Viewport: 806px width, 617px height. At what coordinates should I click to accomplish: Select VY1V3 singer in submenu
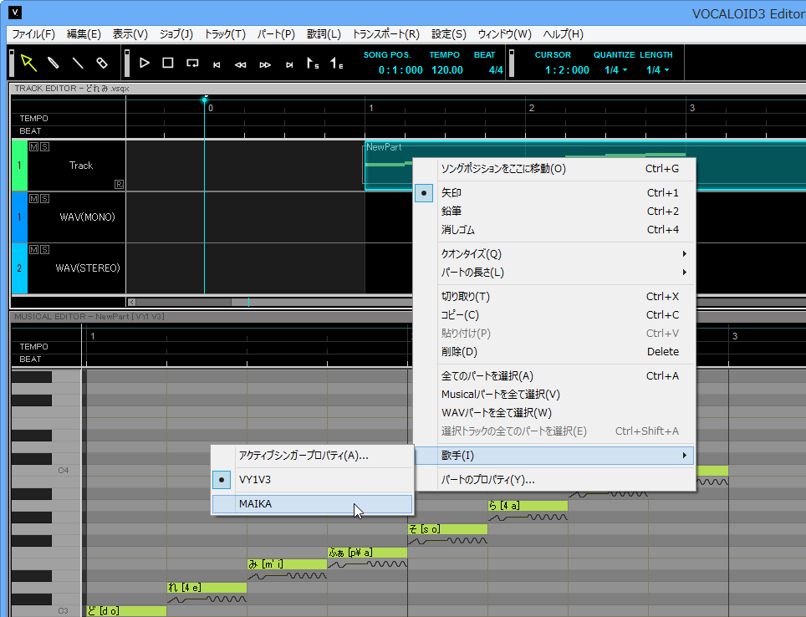pos(313,480)
